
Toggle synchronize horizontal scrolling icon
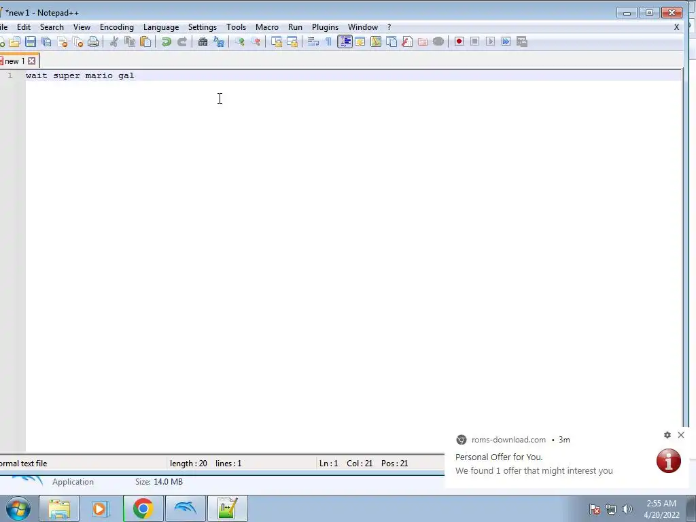[x=292, y=41]
